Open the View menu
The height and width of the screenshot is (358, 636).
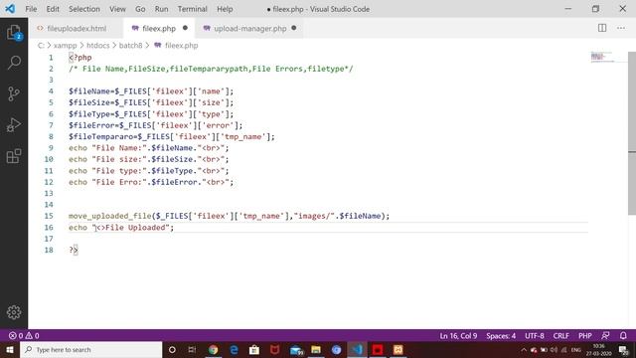[117, 9]
